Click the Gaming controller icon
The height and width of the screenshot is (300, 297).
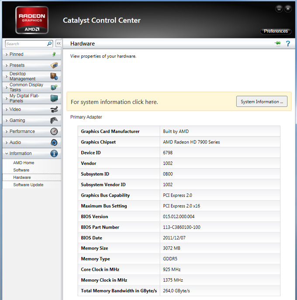coord(54,120)
